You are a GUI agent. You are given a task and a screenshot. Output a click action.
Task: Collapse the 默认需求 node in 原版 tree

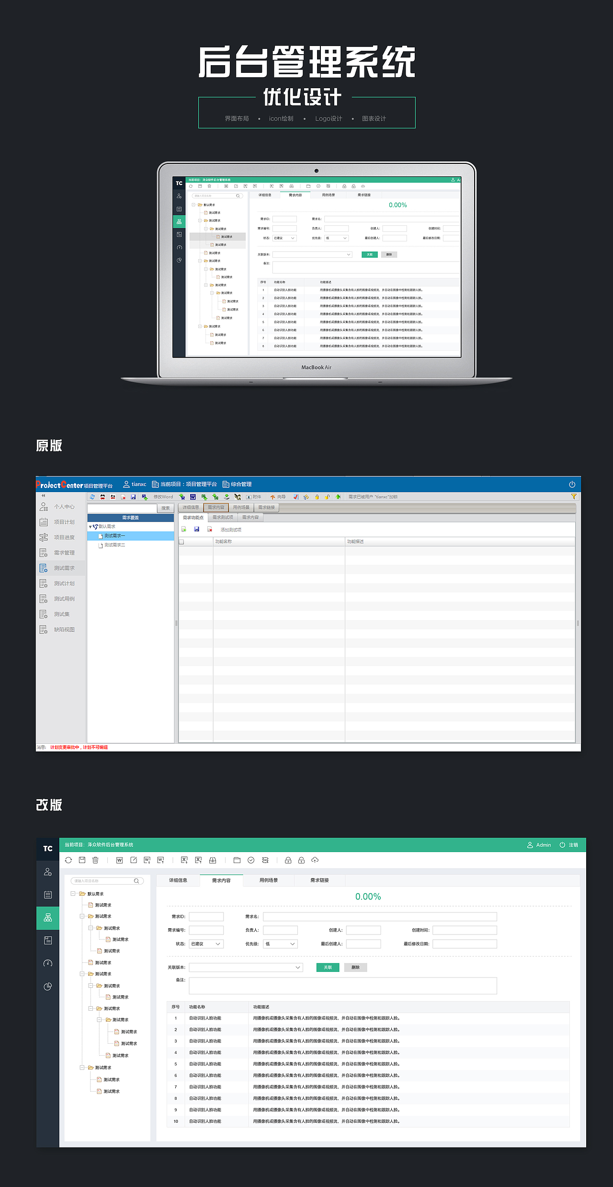pyautogui.click(x=90, y=527)
